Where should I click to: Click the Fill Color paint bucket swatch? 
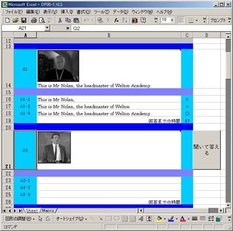coord(159,219)
